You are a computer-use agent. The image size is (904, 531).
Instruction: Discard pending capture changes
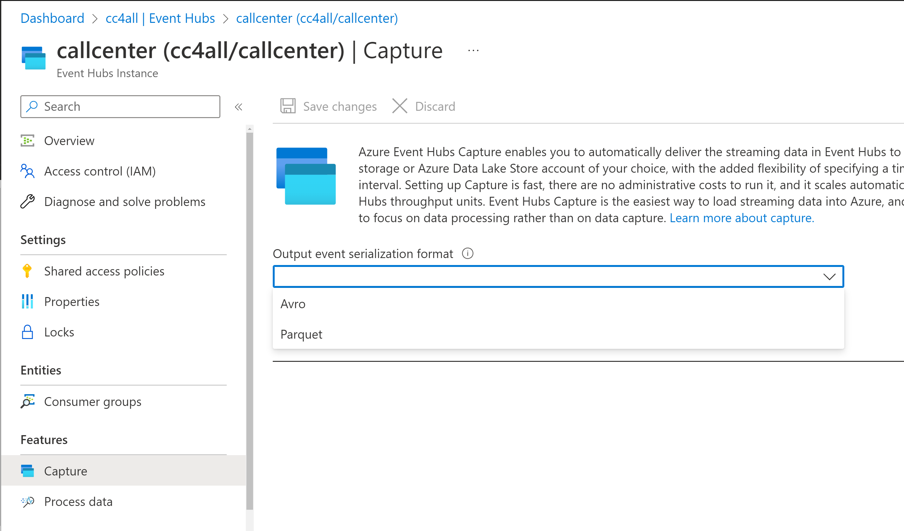424,106
